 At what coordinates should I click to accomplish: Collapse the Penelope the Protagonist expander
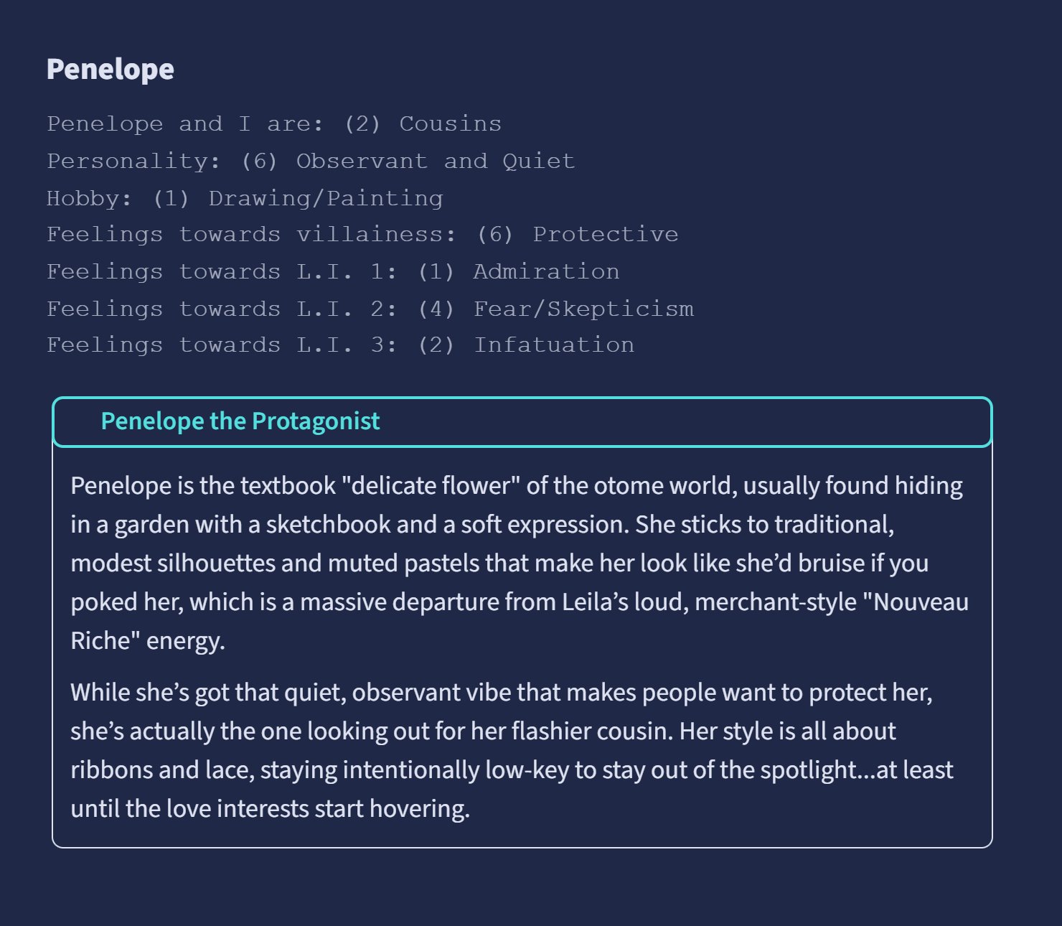tap(240, 421)
